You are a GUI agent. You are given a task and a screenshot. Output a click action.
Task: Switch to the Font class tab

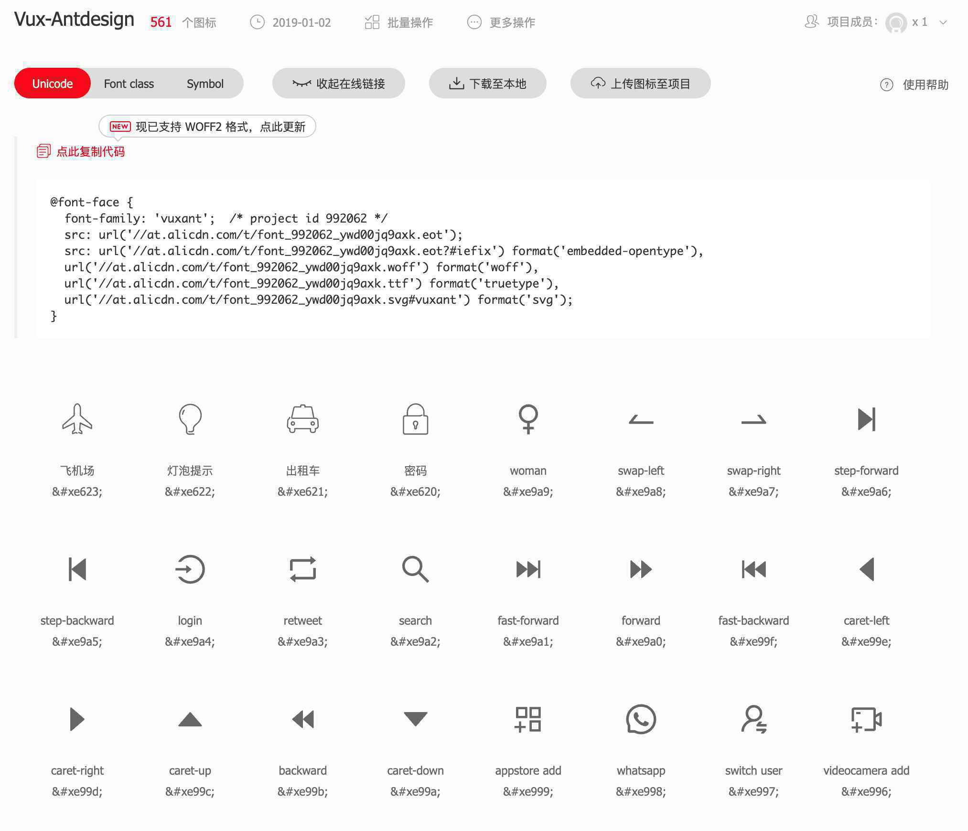click(x=129, y=84)
